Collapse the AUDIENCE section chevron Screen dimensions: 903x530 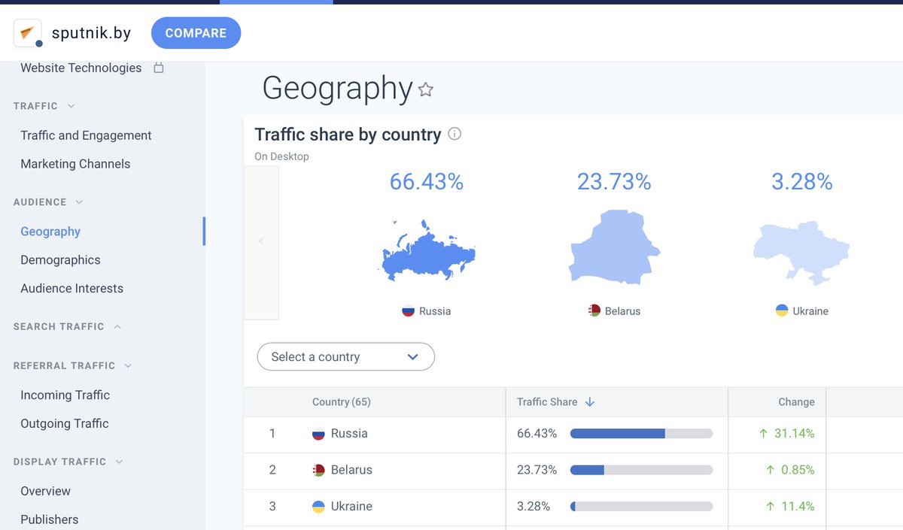pyautogui.click(x=79, y=202)
